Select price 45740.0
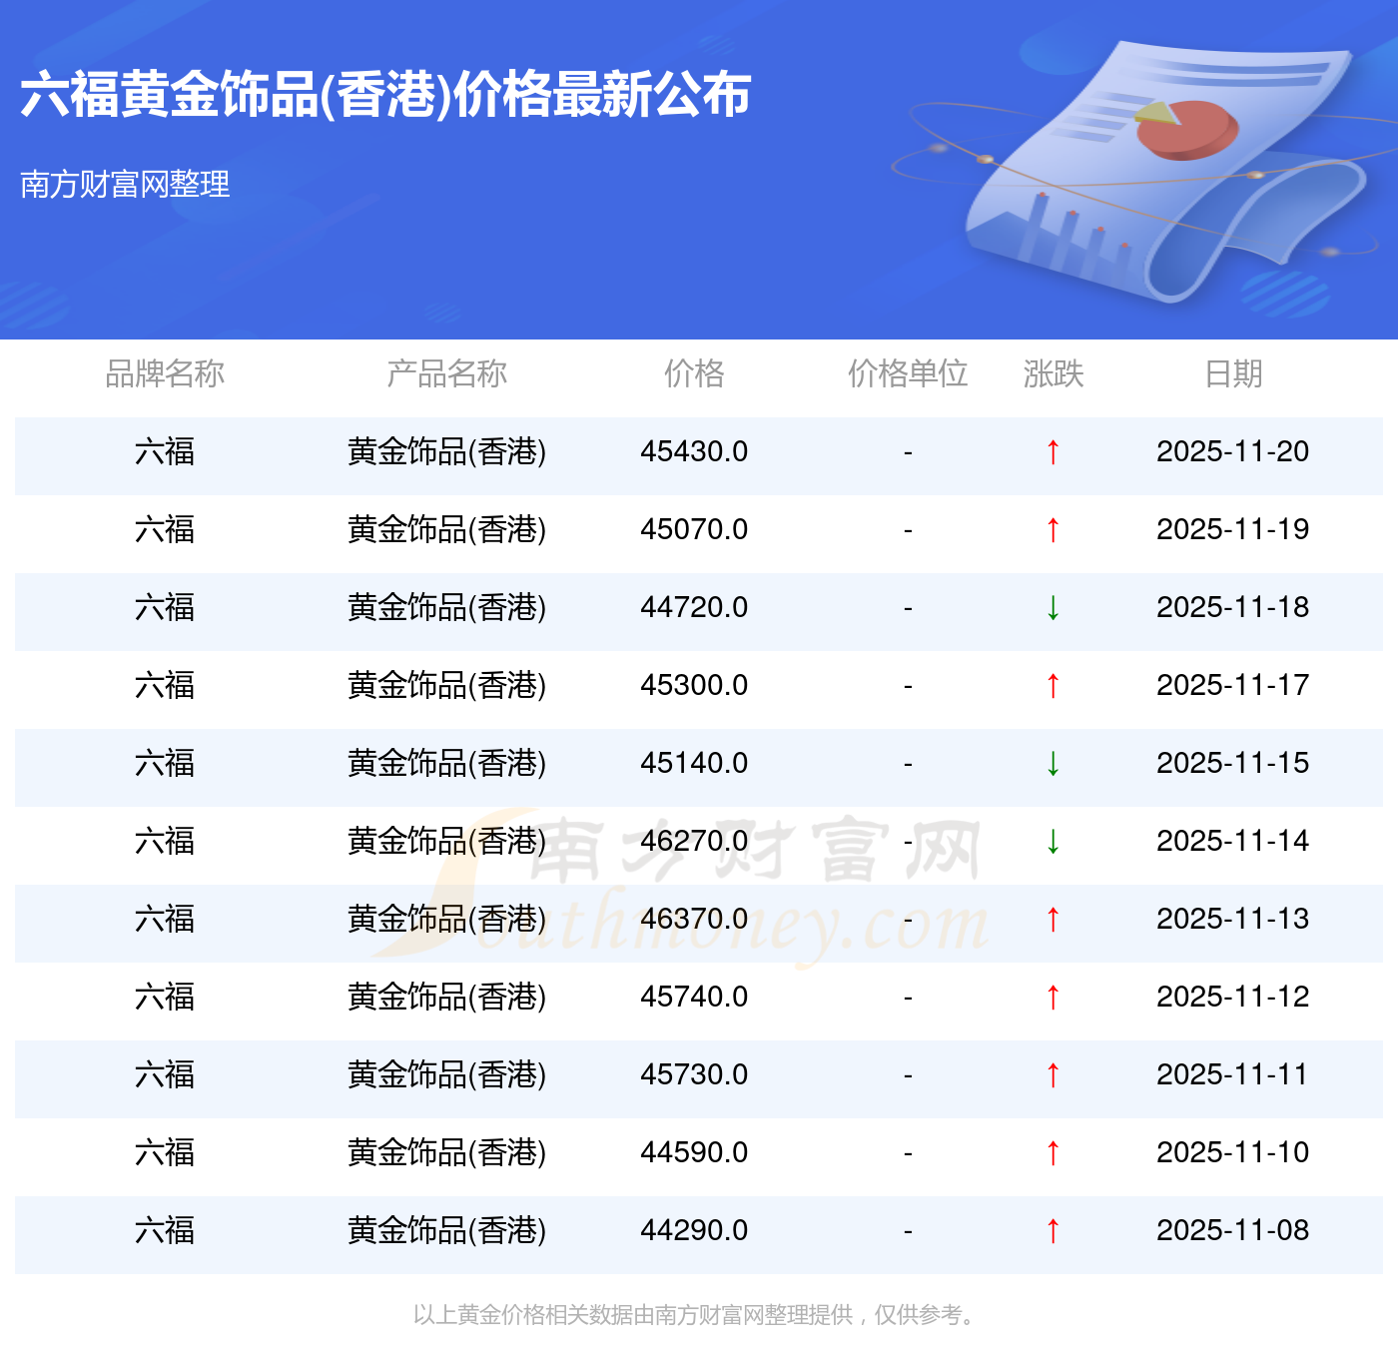 (x=694, y=997)
